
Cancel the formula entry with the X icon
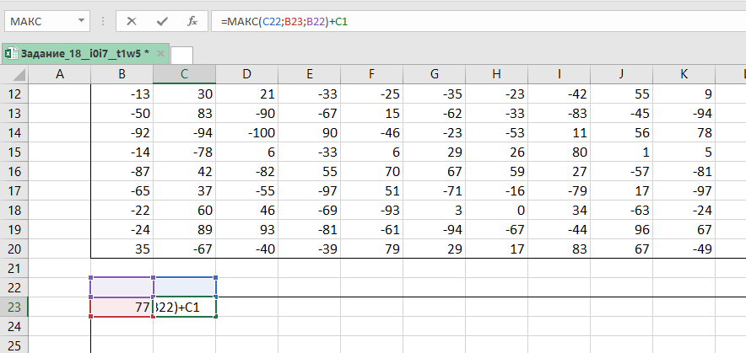(x=132, y=21)
